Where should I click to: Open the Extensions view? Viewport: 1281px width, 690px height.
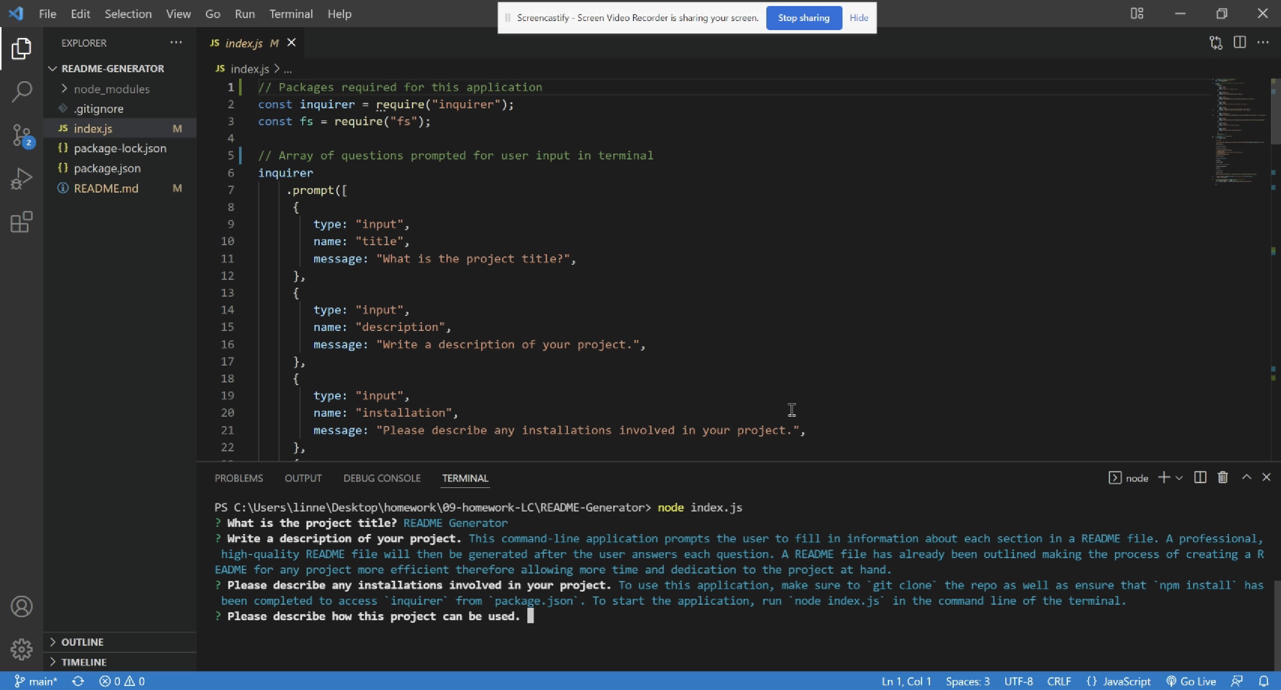tap(22, 222)
